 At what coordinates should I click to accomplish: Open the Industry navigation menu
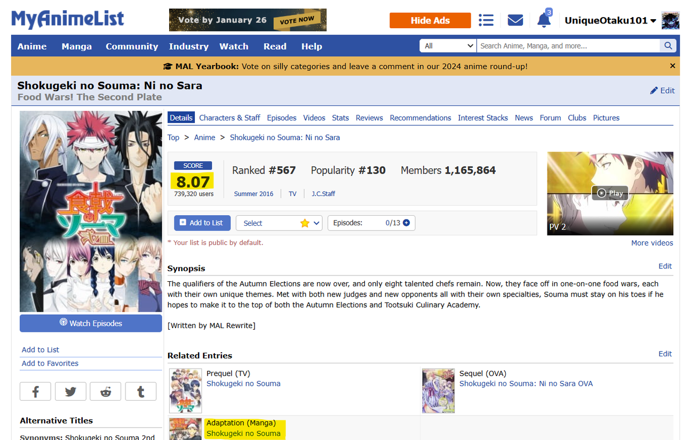[189, 46]
